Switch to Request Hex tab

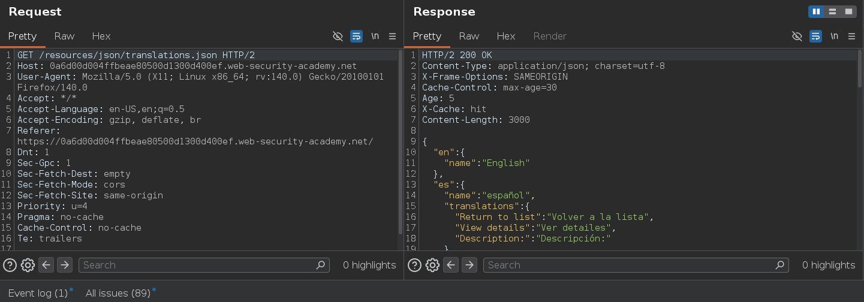(x=101, y=37)
